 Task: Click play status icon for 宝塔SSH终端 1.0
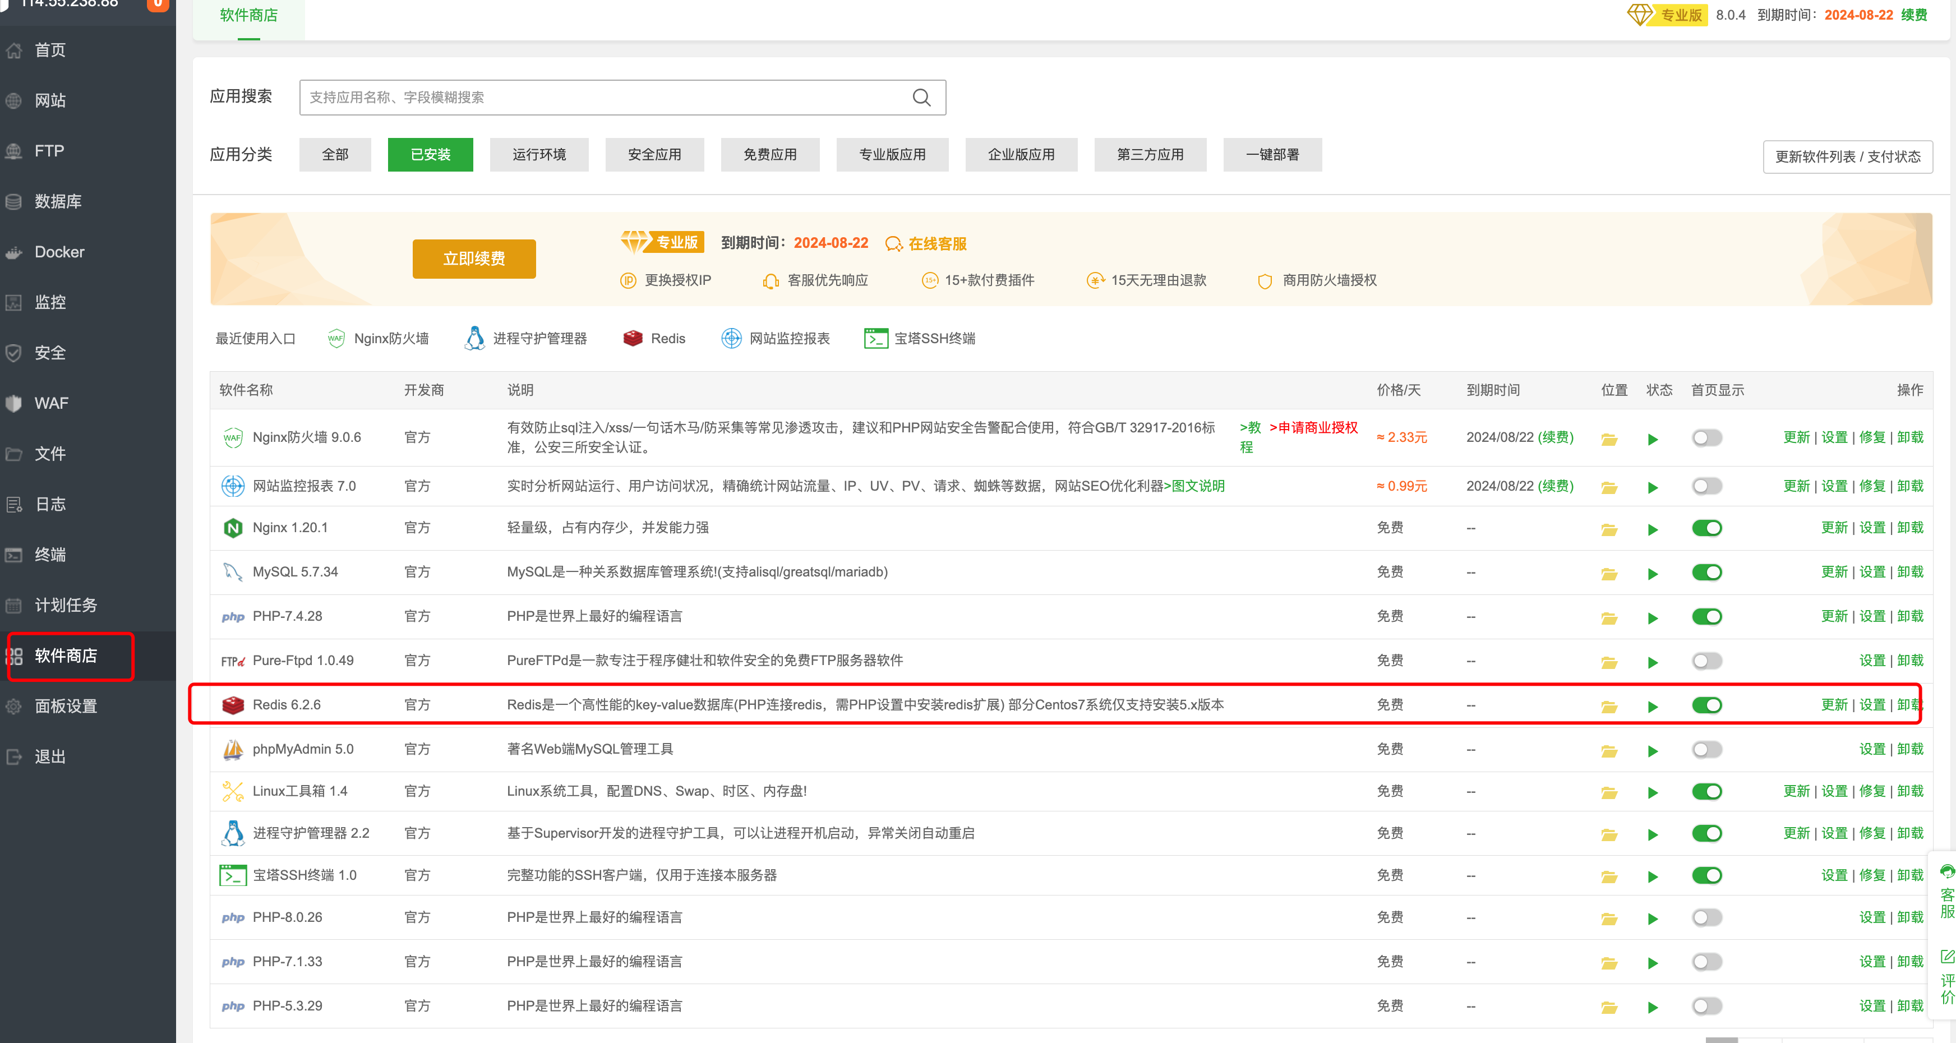point(1652,877)
